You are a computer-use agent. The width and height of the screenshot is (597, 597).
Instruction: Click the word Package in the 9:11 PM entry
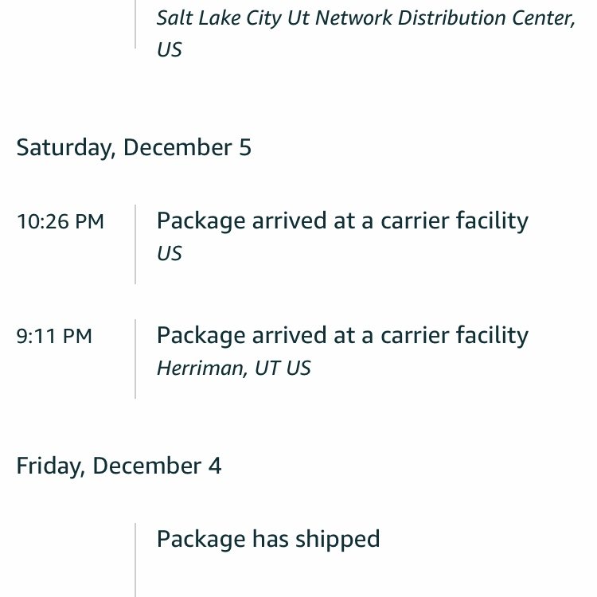click(x=201, y=336)
